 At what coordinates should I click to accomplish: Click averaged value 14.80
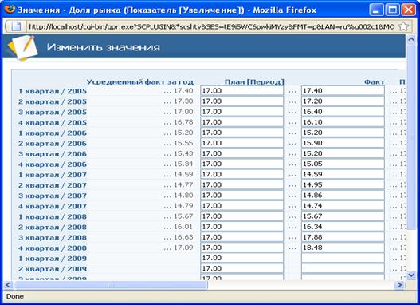pos(183,196)
